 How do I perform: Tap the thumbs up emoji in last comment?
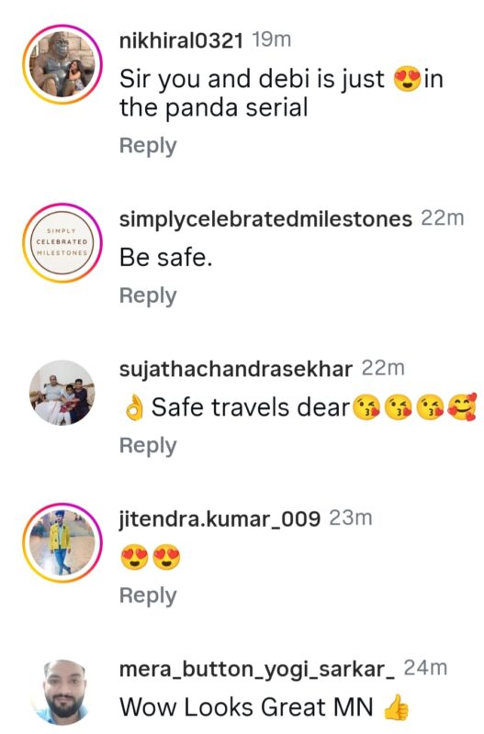[396, 706]
